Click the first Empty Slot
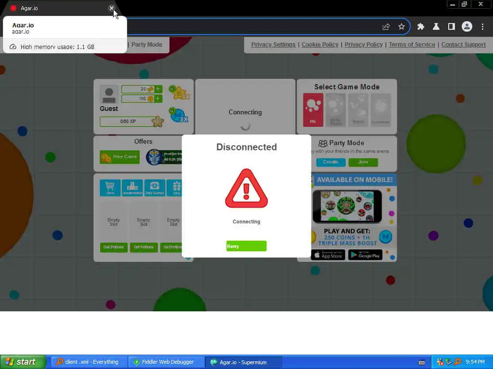The image size is (493, 369). click(x=114, y=222)
